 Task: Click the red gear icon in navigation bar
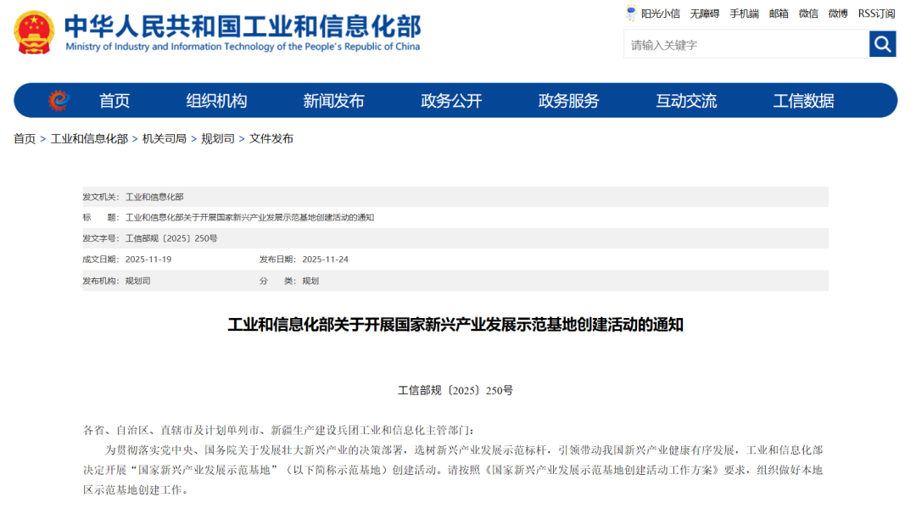click(x=58, y=101)
